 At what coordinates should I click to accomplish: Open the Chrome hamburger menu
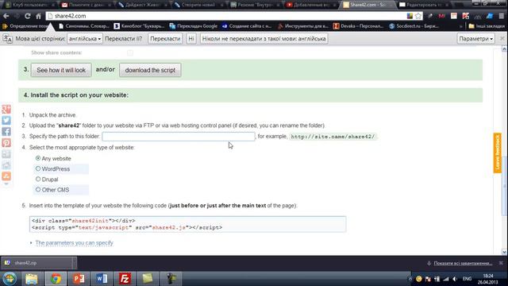tap(502, 16)
